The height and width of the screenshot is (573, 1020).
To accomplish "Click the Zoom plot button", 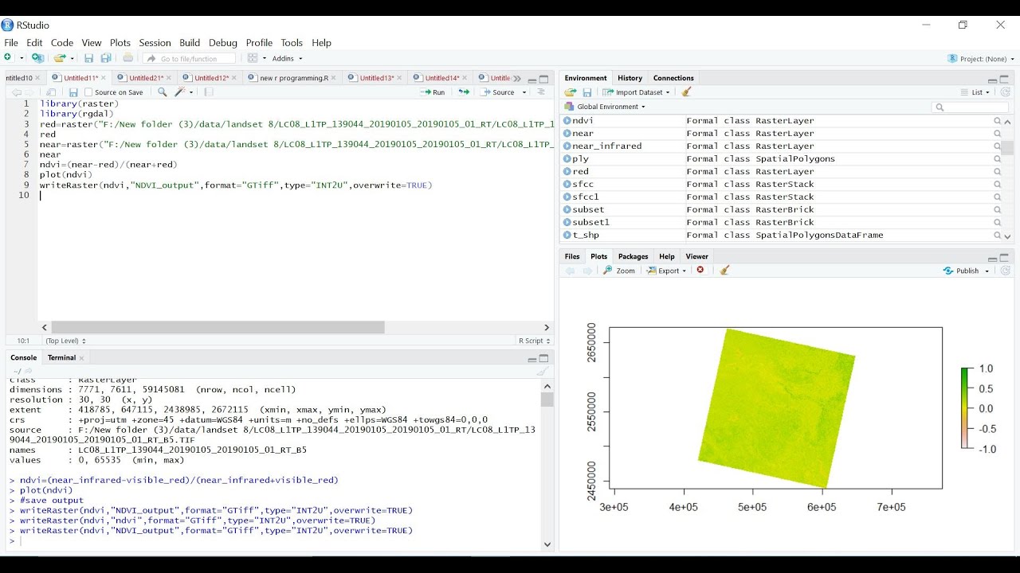I will coord(619,271).
